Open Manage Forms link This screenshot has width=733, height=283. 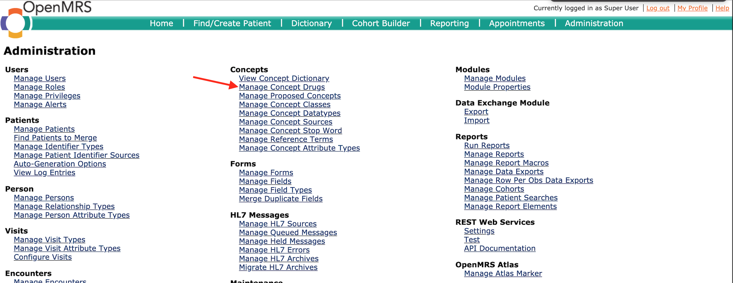[x=266, y=173]
